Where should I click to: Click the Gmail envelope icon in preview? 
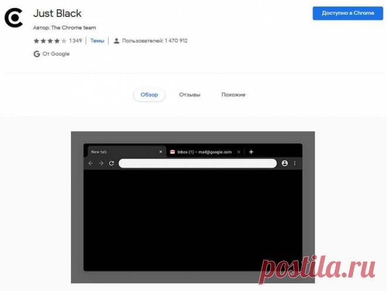click(172, 152)
